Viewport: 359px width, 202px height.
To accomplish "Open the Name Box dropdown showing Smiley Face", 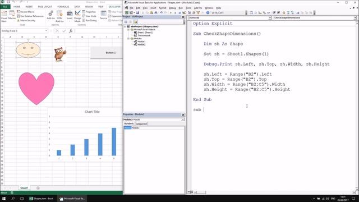I will click(46, 31).
